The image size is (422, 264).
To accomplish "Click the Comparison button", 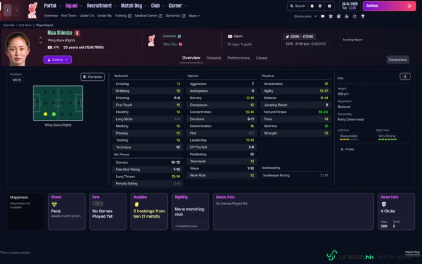I will [x=398, y=60].
